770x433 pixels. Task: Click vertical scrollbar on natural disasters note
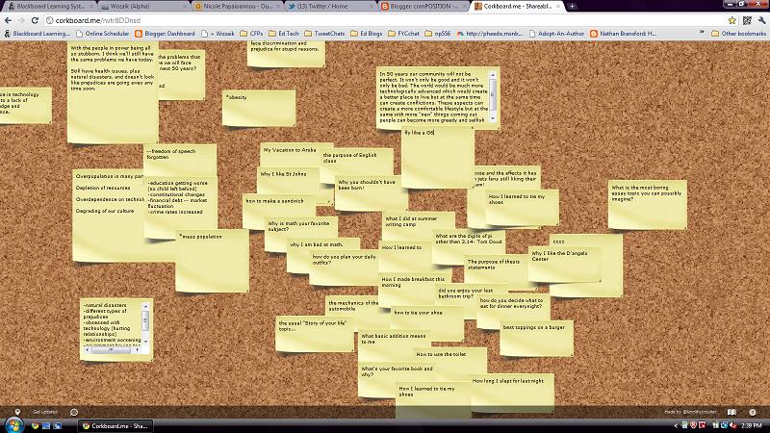145,324
